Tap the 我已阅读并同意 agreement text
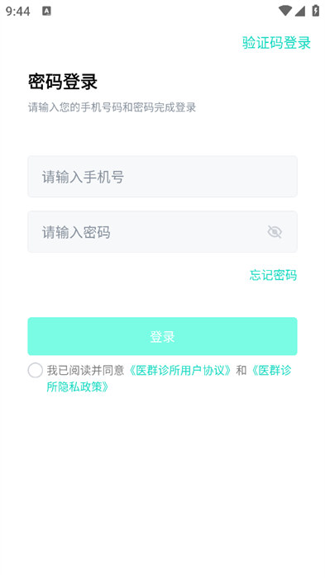 coord(86,370)
